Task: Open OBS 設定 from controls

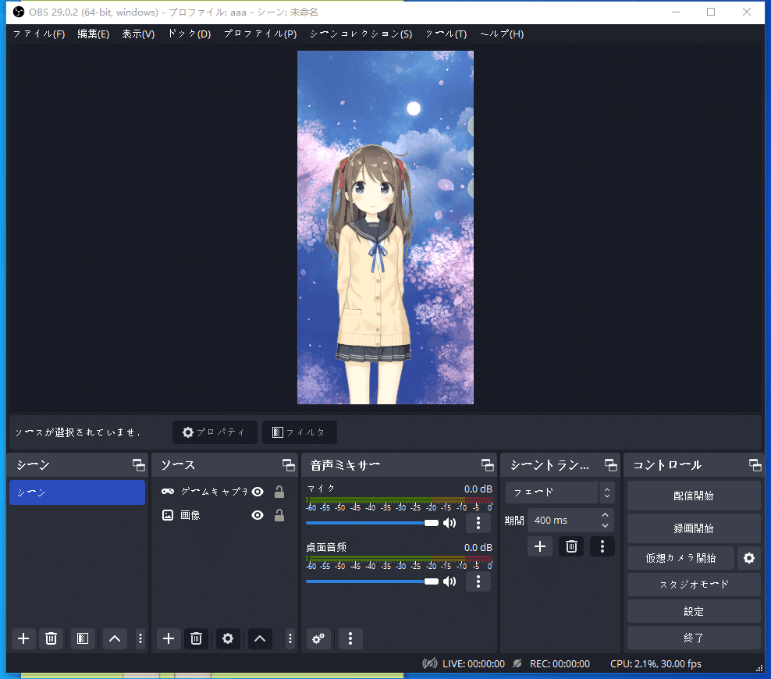Action: pos(694,611)
